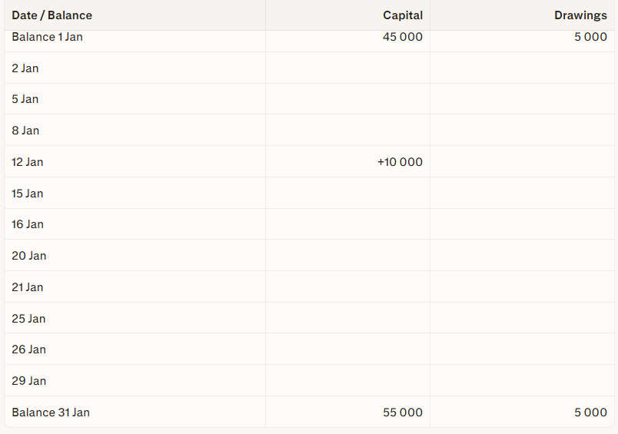Select the 8 Jan date cell
Image resolution: width=618 pixels, height=434 pixels.
25,131
